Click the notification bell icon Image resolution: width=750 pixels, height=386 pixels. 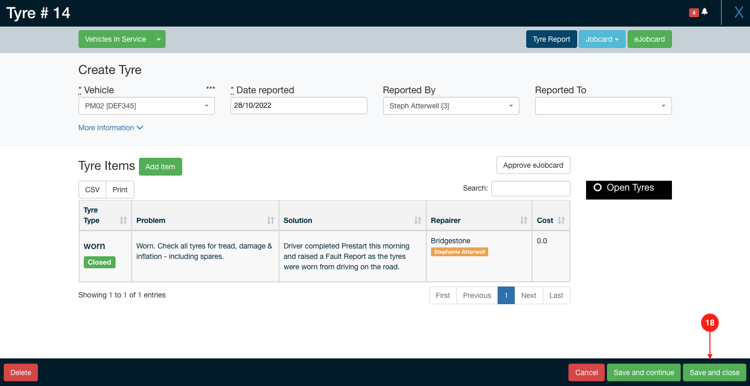(704, 12)
